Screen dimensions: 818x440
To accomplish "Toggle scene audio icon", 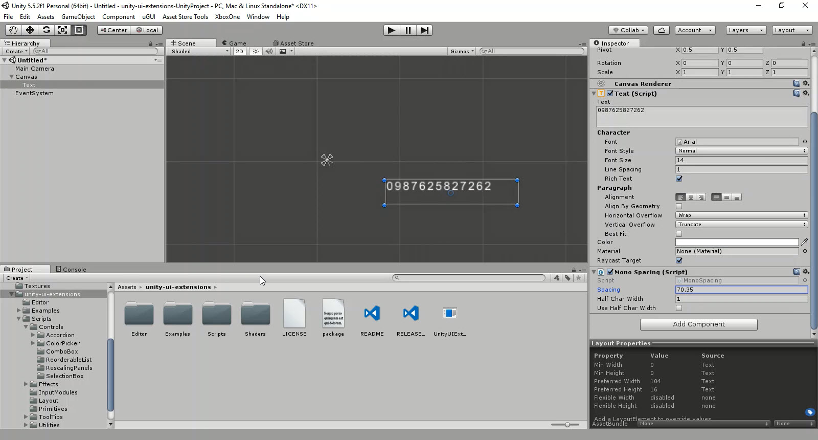I will click(x=269, y=51).
